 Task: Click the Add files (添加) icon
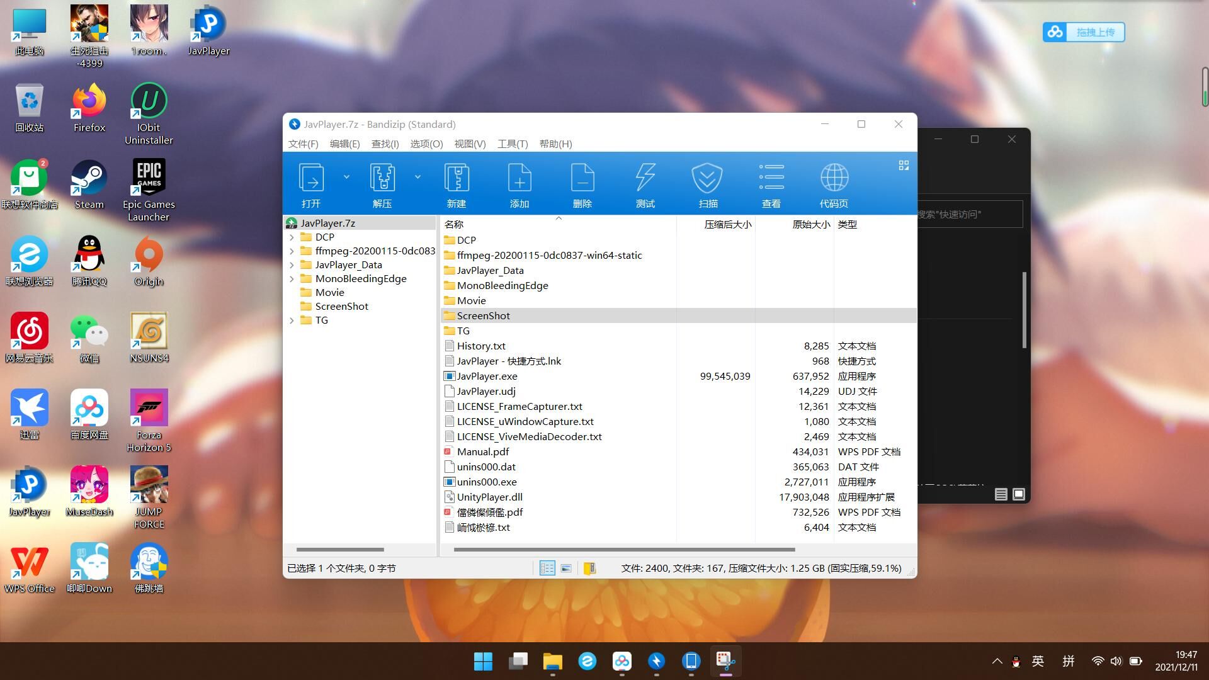point(519,184)
